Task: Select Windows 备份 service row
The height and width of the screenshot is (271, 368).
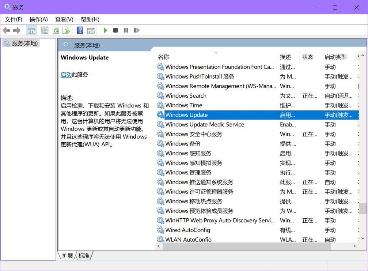Action: [x=258, y=144]
